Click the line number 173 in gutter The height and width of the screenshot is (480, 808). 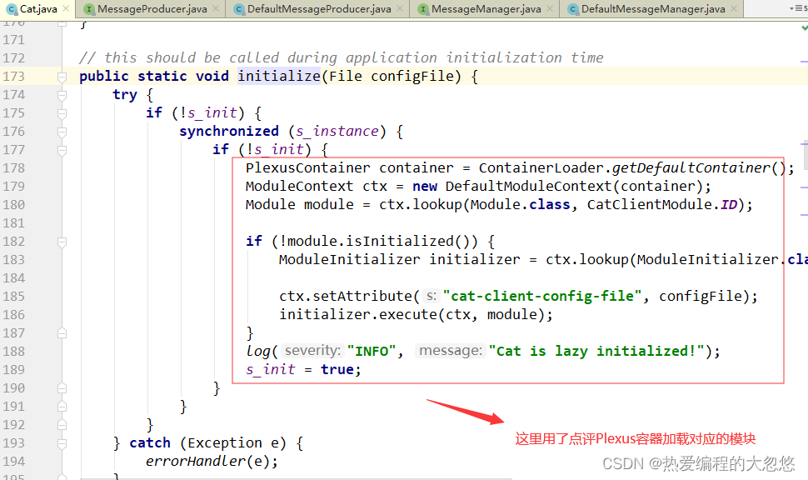(x=14, y=77)
